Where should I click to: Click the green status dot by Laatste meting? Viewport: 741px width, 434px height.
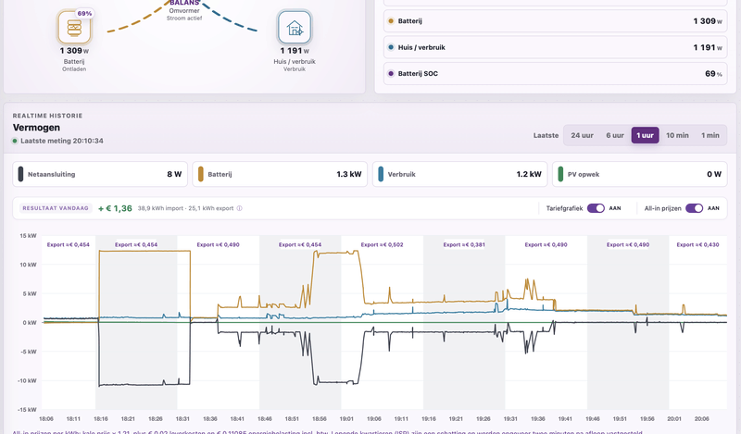point(15,141)
